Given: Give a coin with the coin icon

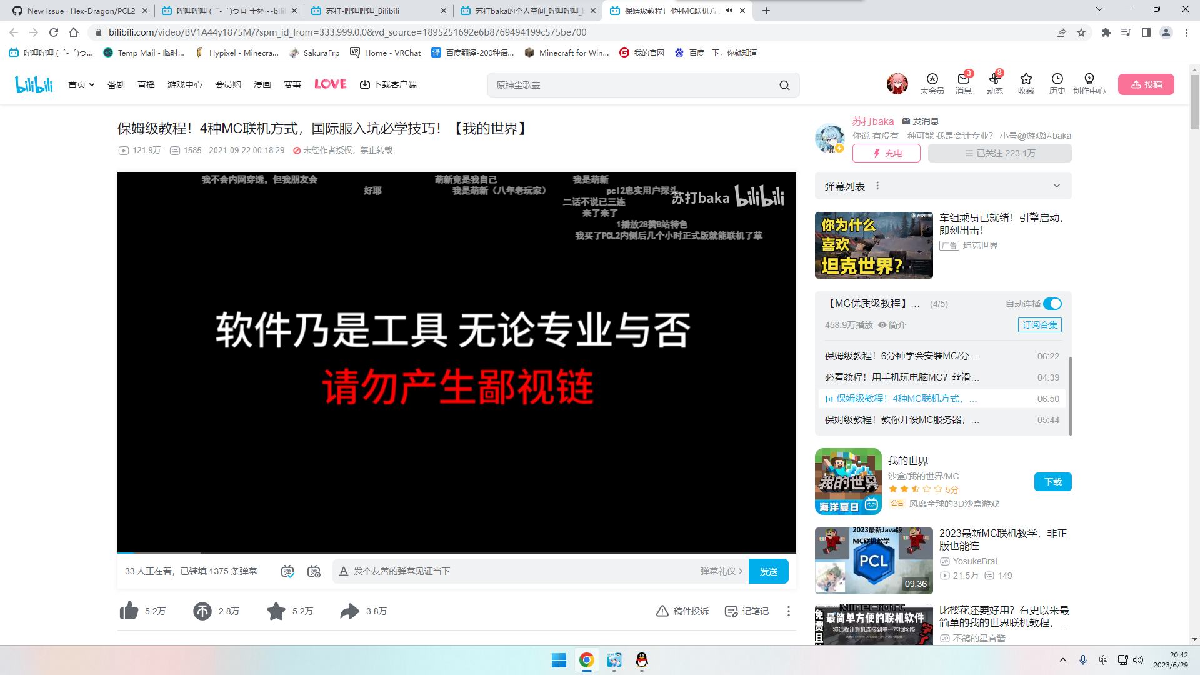Looking at the screenshot, I should coord(202,611).
